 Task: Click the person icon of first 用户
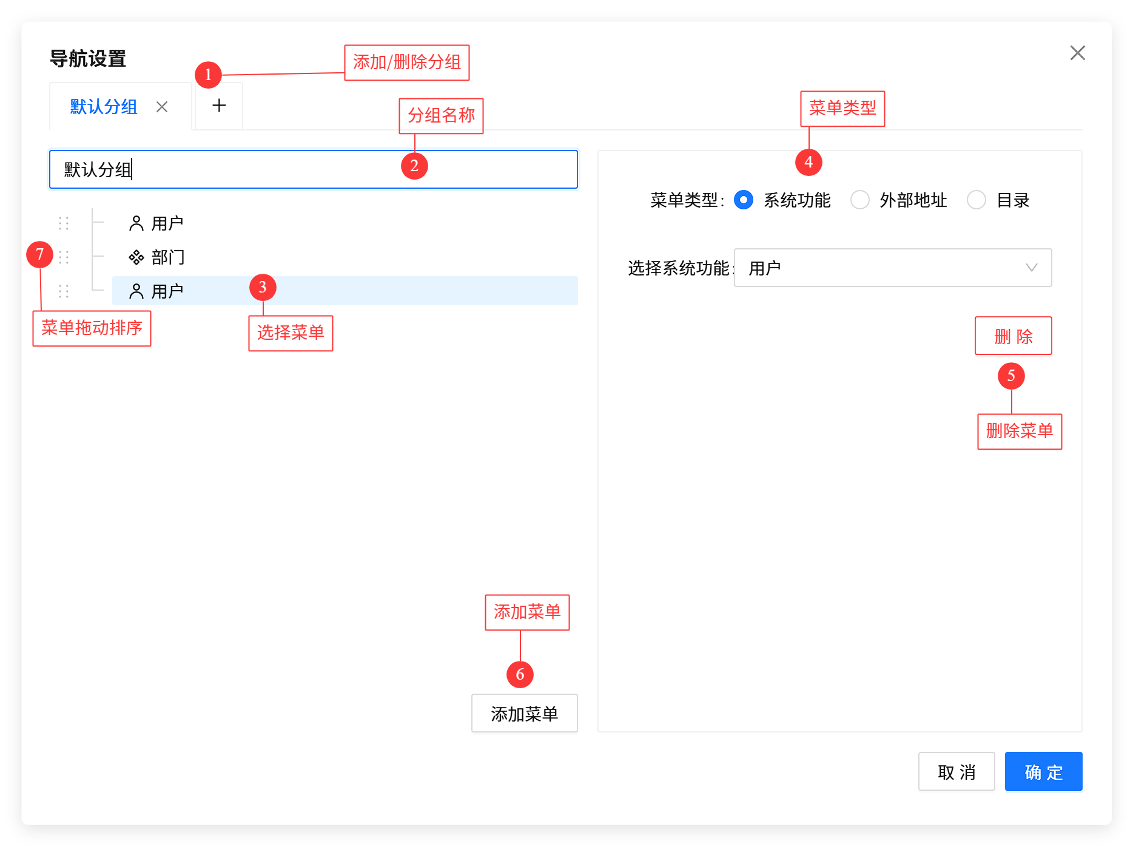(136, 223)
